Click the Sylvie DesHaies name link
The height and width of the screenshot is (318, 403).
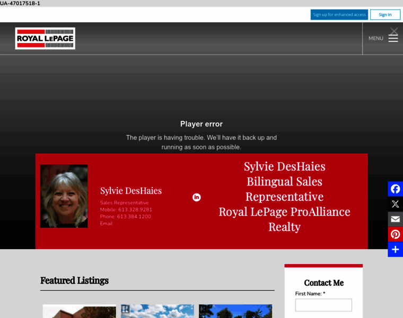pos(131,191)
